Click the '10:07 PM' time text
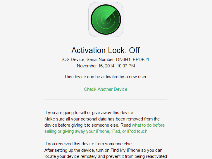The image size is (212, 159). pyautogui.click(x=126, y=66)
